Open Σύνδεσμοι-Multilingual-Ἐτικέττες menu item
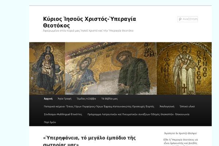Screen dimensions: 219x146 click(x=63, y=114)
